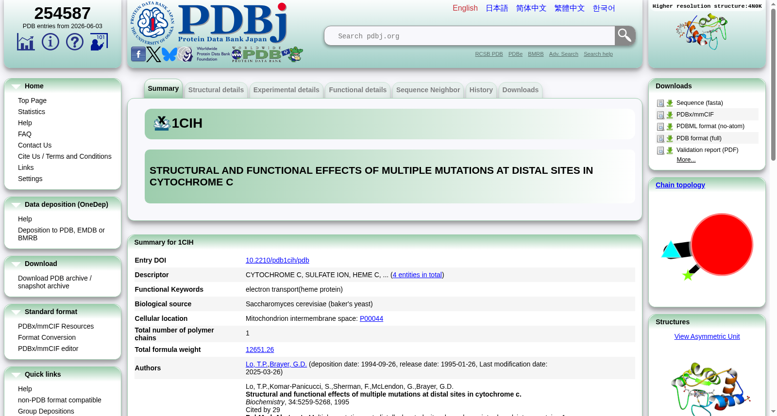Select English language link

point(465,8)
